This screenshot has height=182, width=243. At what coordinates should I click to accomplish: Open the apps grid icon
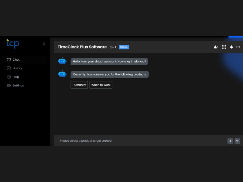224,47
